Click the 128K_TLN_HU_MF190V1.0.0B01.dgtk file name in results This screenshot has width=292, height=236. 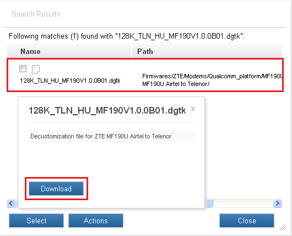click(70, 81)
